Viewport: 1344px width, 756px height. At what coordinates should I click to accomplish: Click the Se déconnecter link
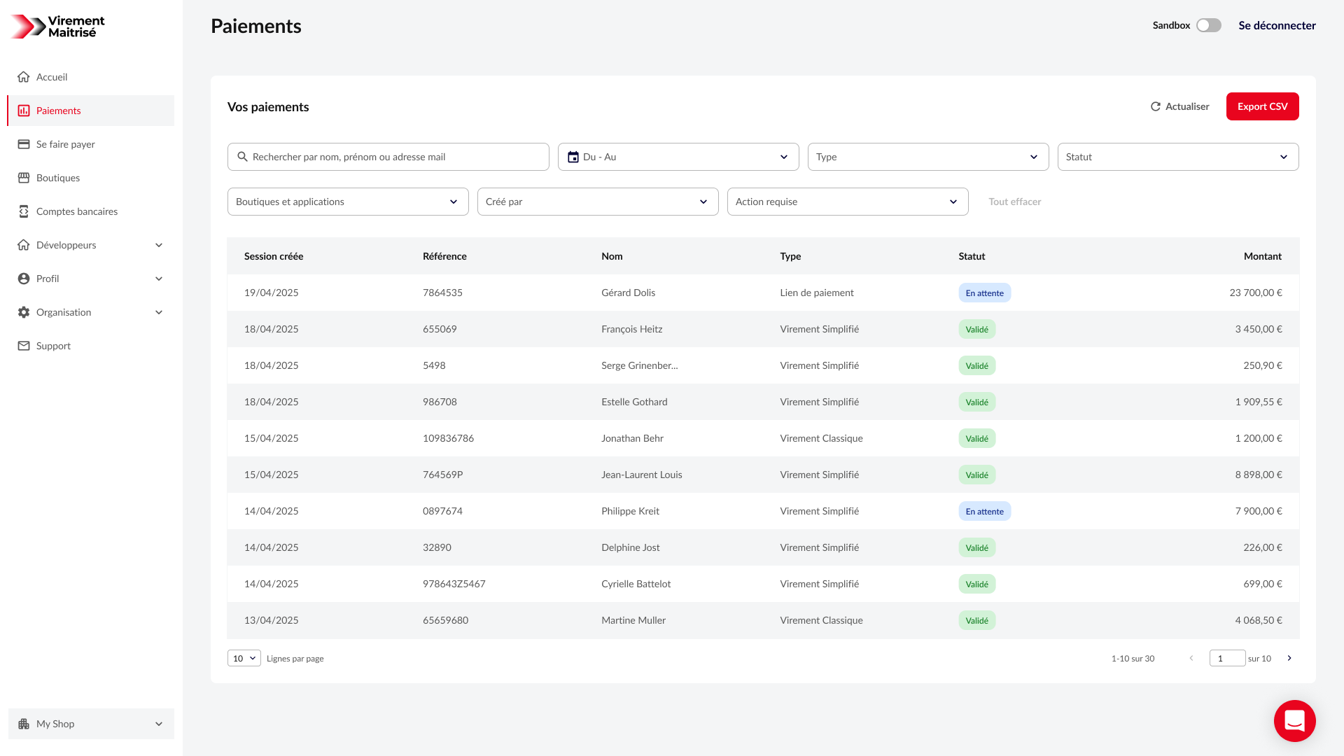click(1277, 25)
